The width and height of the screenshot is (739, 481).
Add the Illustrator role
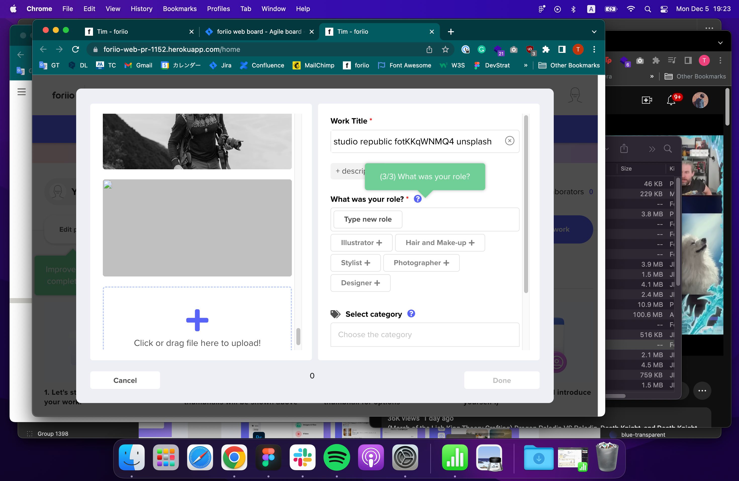click(361, 243)
